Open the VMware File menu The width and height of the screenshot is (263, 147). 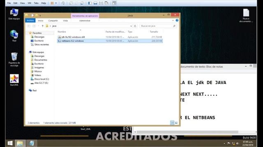click(9, 3)
